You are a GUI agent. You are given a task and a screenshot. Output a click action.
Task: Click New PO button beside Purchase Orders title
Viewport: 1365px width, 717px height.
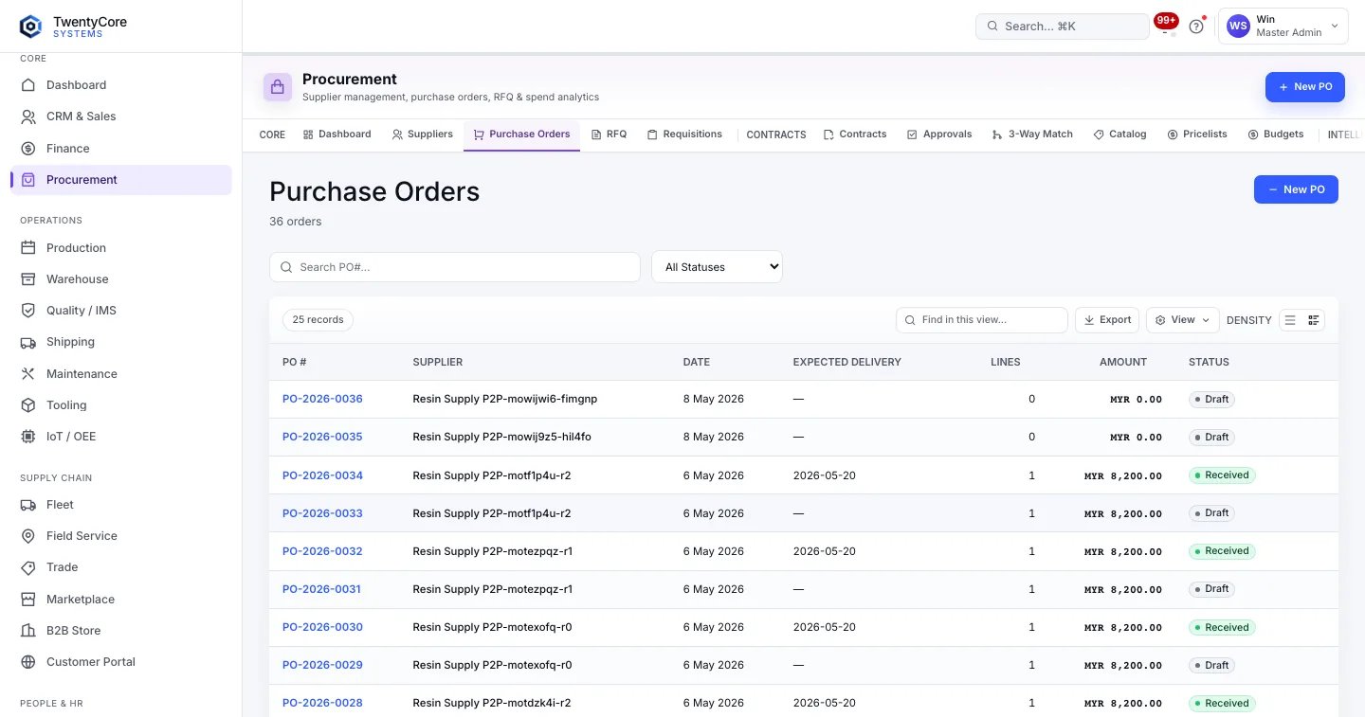point(1296,189)
